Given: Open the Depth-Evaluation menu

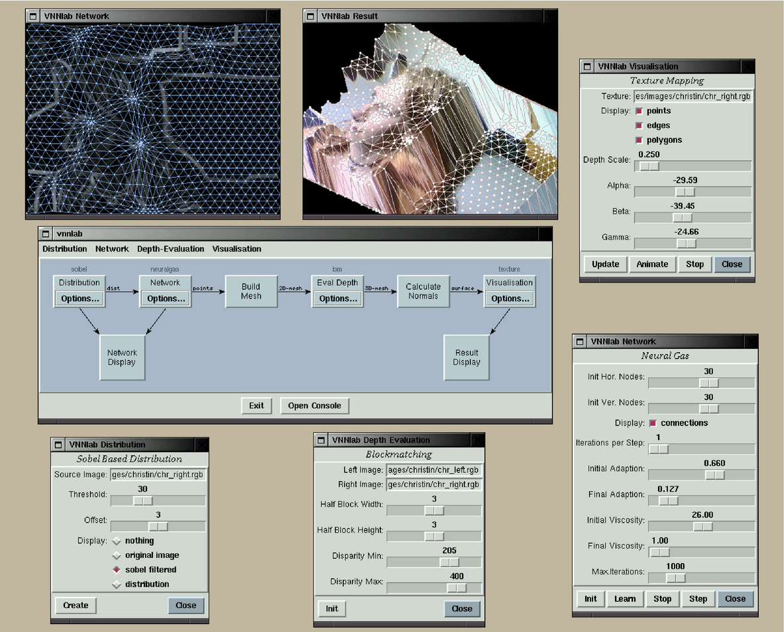Looking at the screenshot, I should click(x=170, y=249).
